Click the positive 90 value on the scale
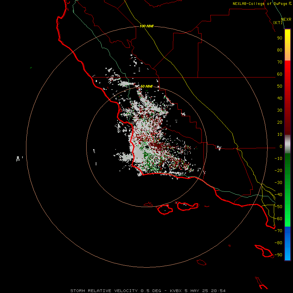The width and height of the screenshot is (293, 293). click(x=280, y=38)
